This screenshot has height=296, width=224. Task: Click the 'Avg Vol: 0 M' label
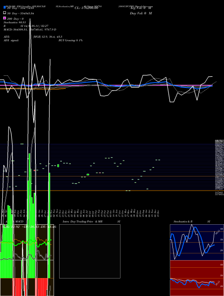[x=141, y=8]
